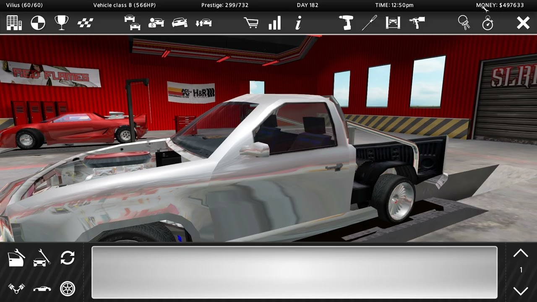Select the door with wrench body parts icon

[16, 258]
